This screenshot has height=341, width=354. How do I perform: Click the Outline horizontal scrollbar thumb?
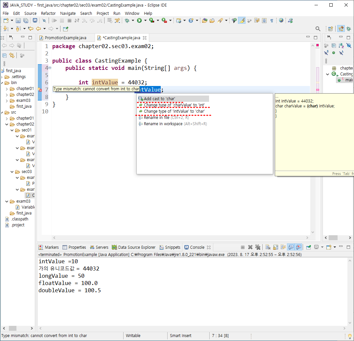(333, 238)
